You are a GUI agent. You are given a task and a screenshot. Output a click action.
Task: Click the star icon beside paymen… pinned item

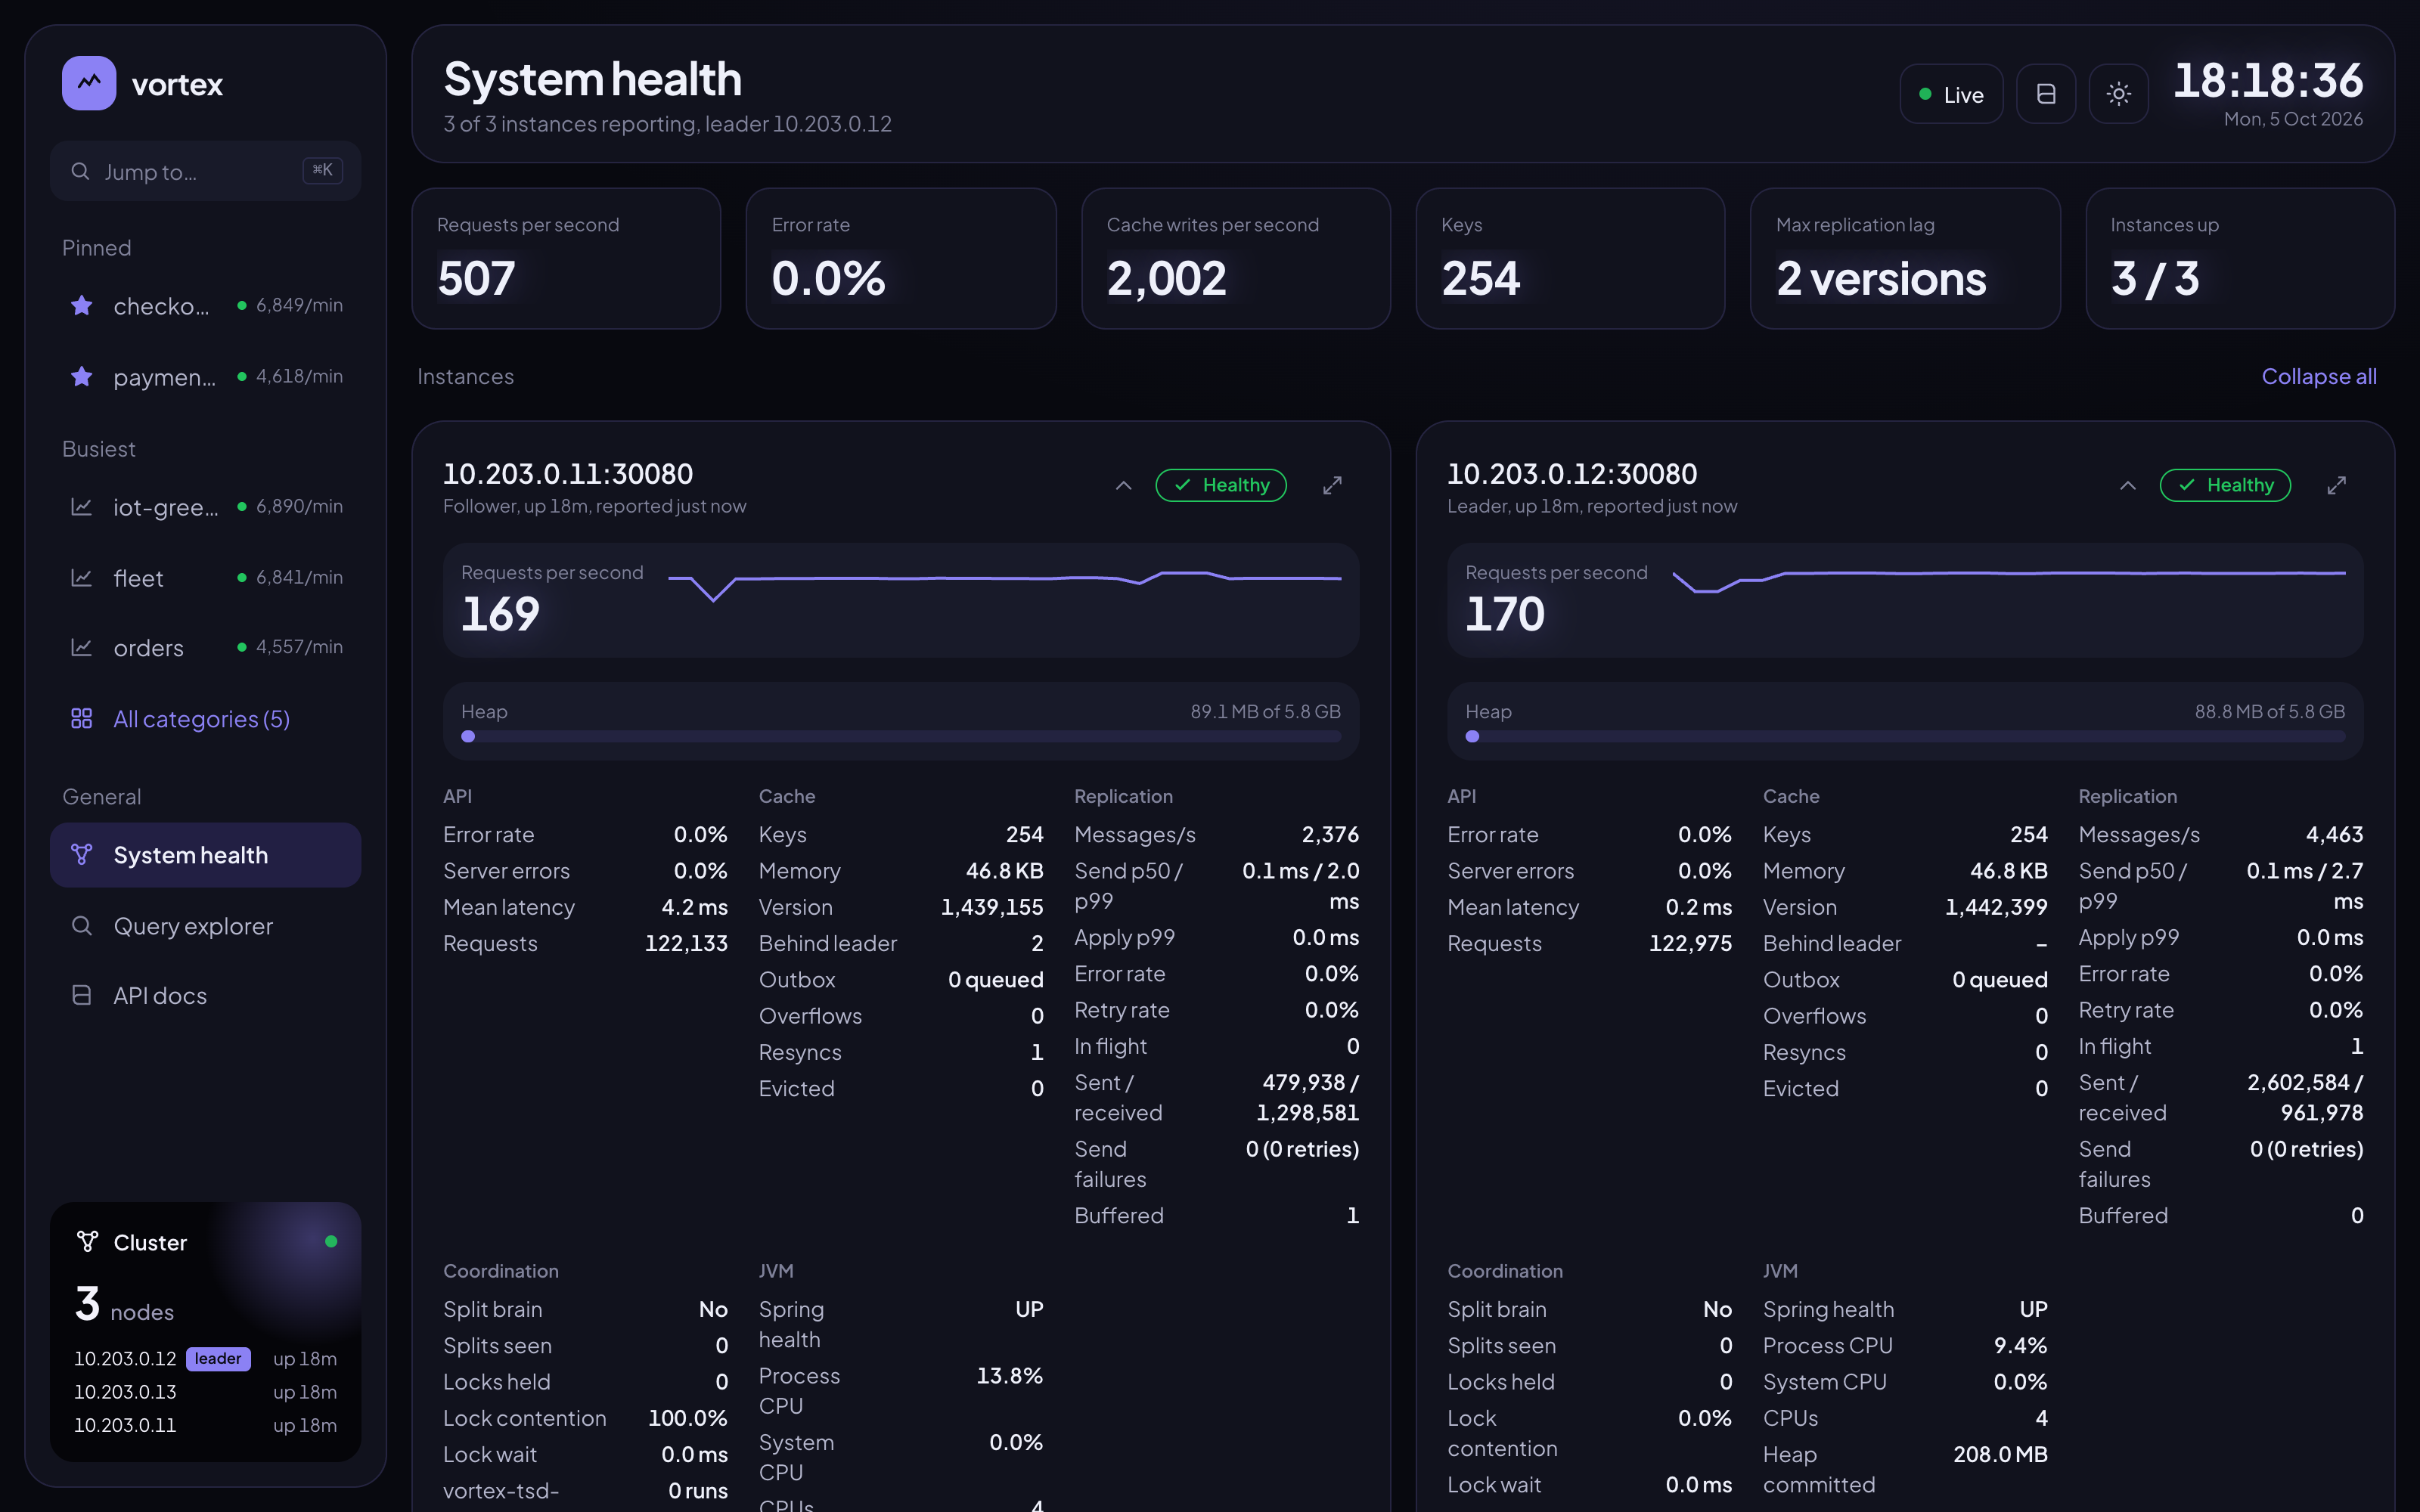(82, 376)
